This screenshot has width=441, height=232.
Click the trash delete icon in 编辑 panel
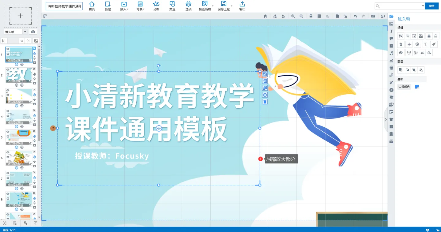(401, 44)
